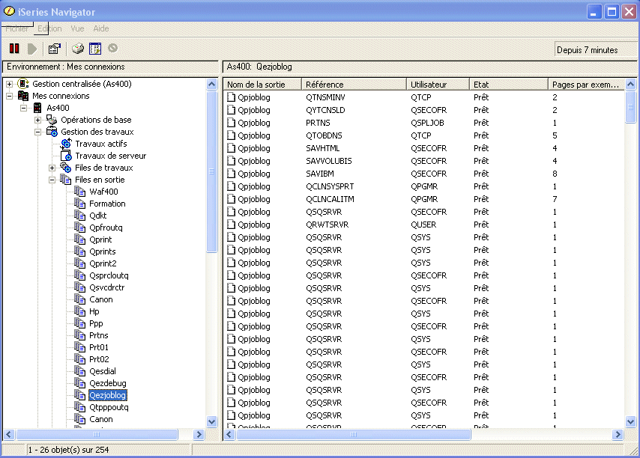Click the Gestion centralisée (As400) icon
The image size is (640, 458).
coord(23,84)
